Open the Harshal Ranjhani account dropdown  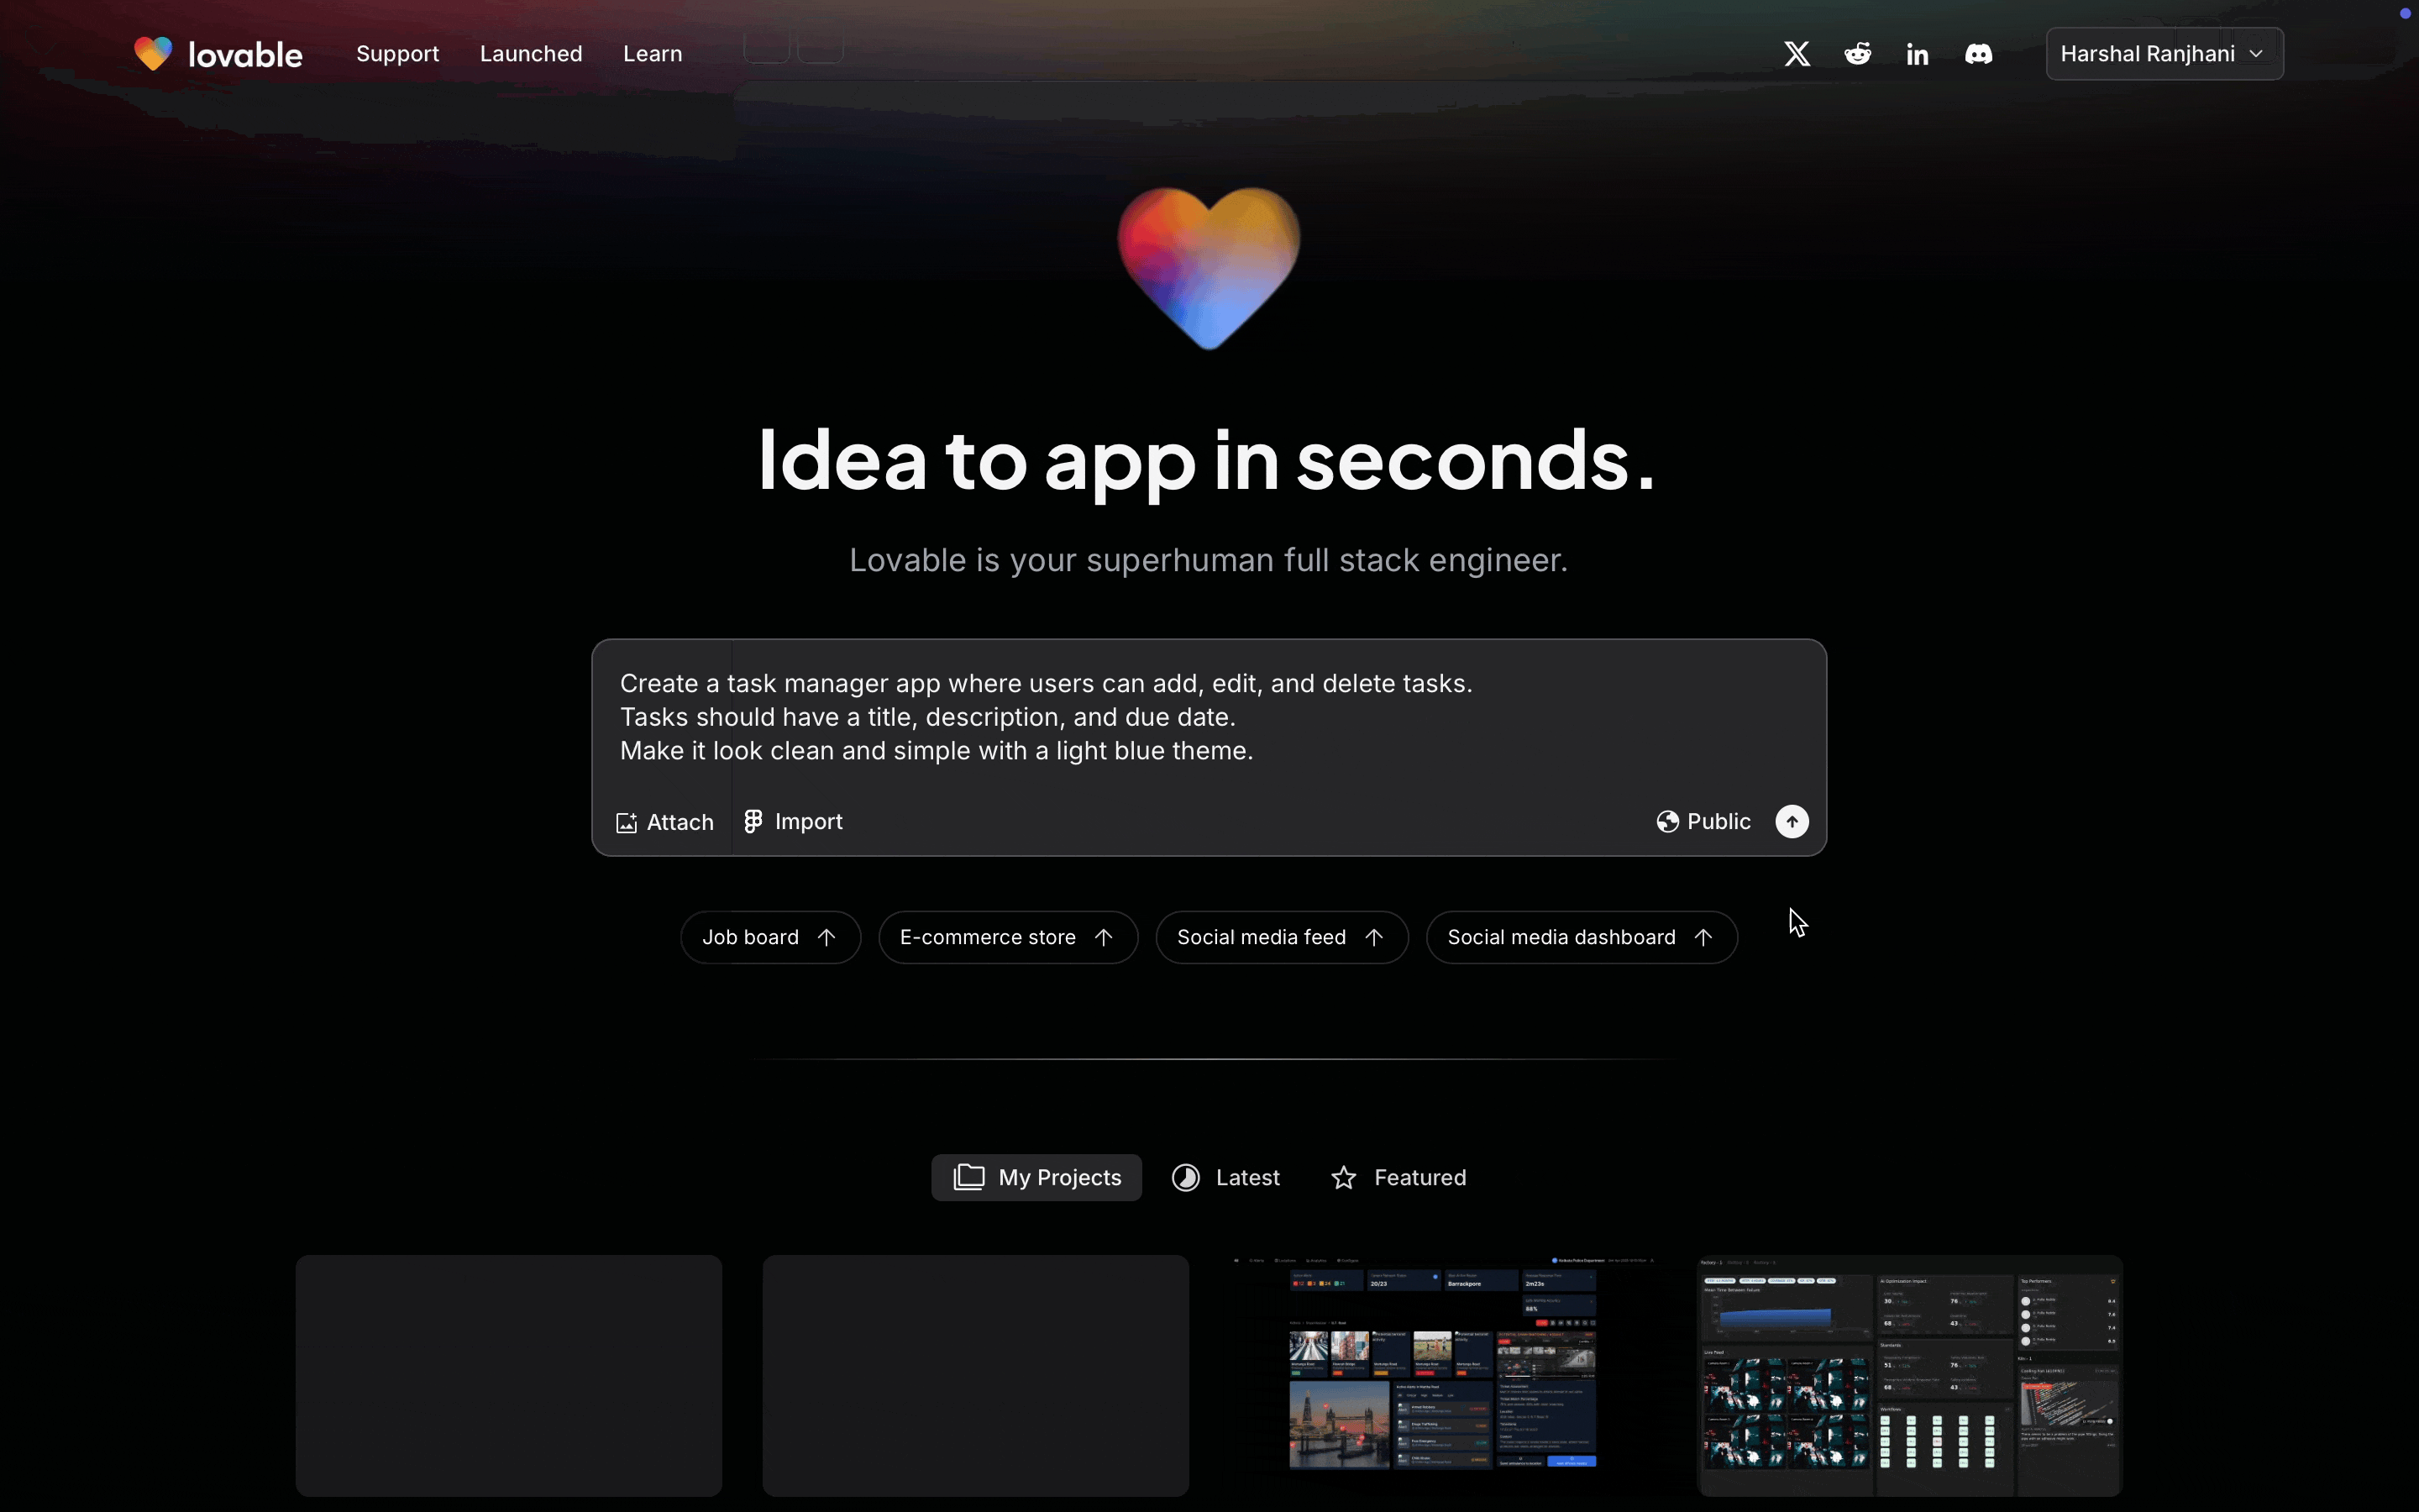coord(2165,54)
